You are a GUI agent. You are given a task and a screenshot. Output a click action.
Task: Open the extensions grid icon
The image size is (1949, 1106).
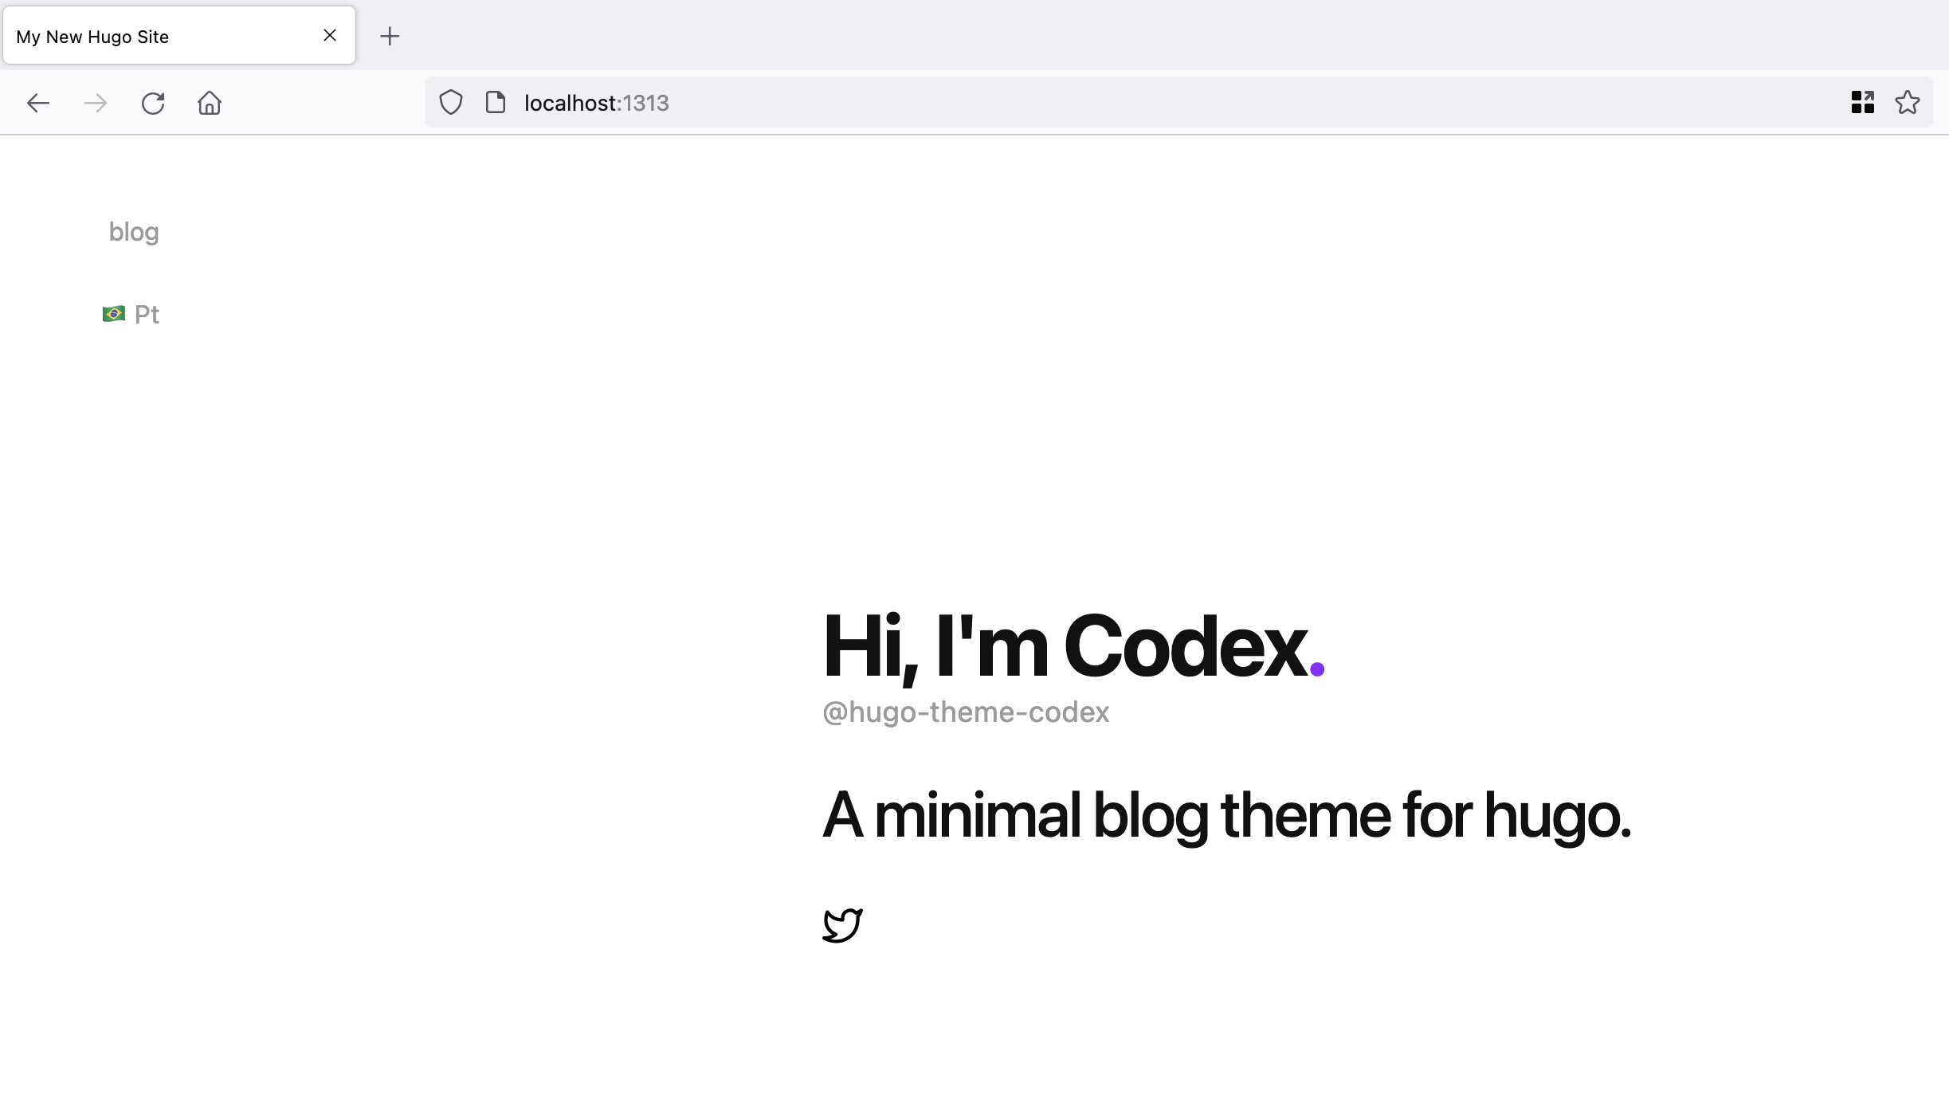click(1862, 103)
